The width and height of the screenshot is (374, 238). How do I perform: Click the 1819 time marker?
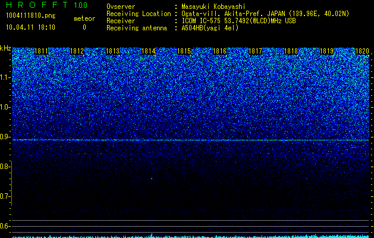326,51
